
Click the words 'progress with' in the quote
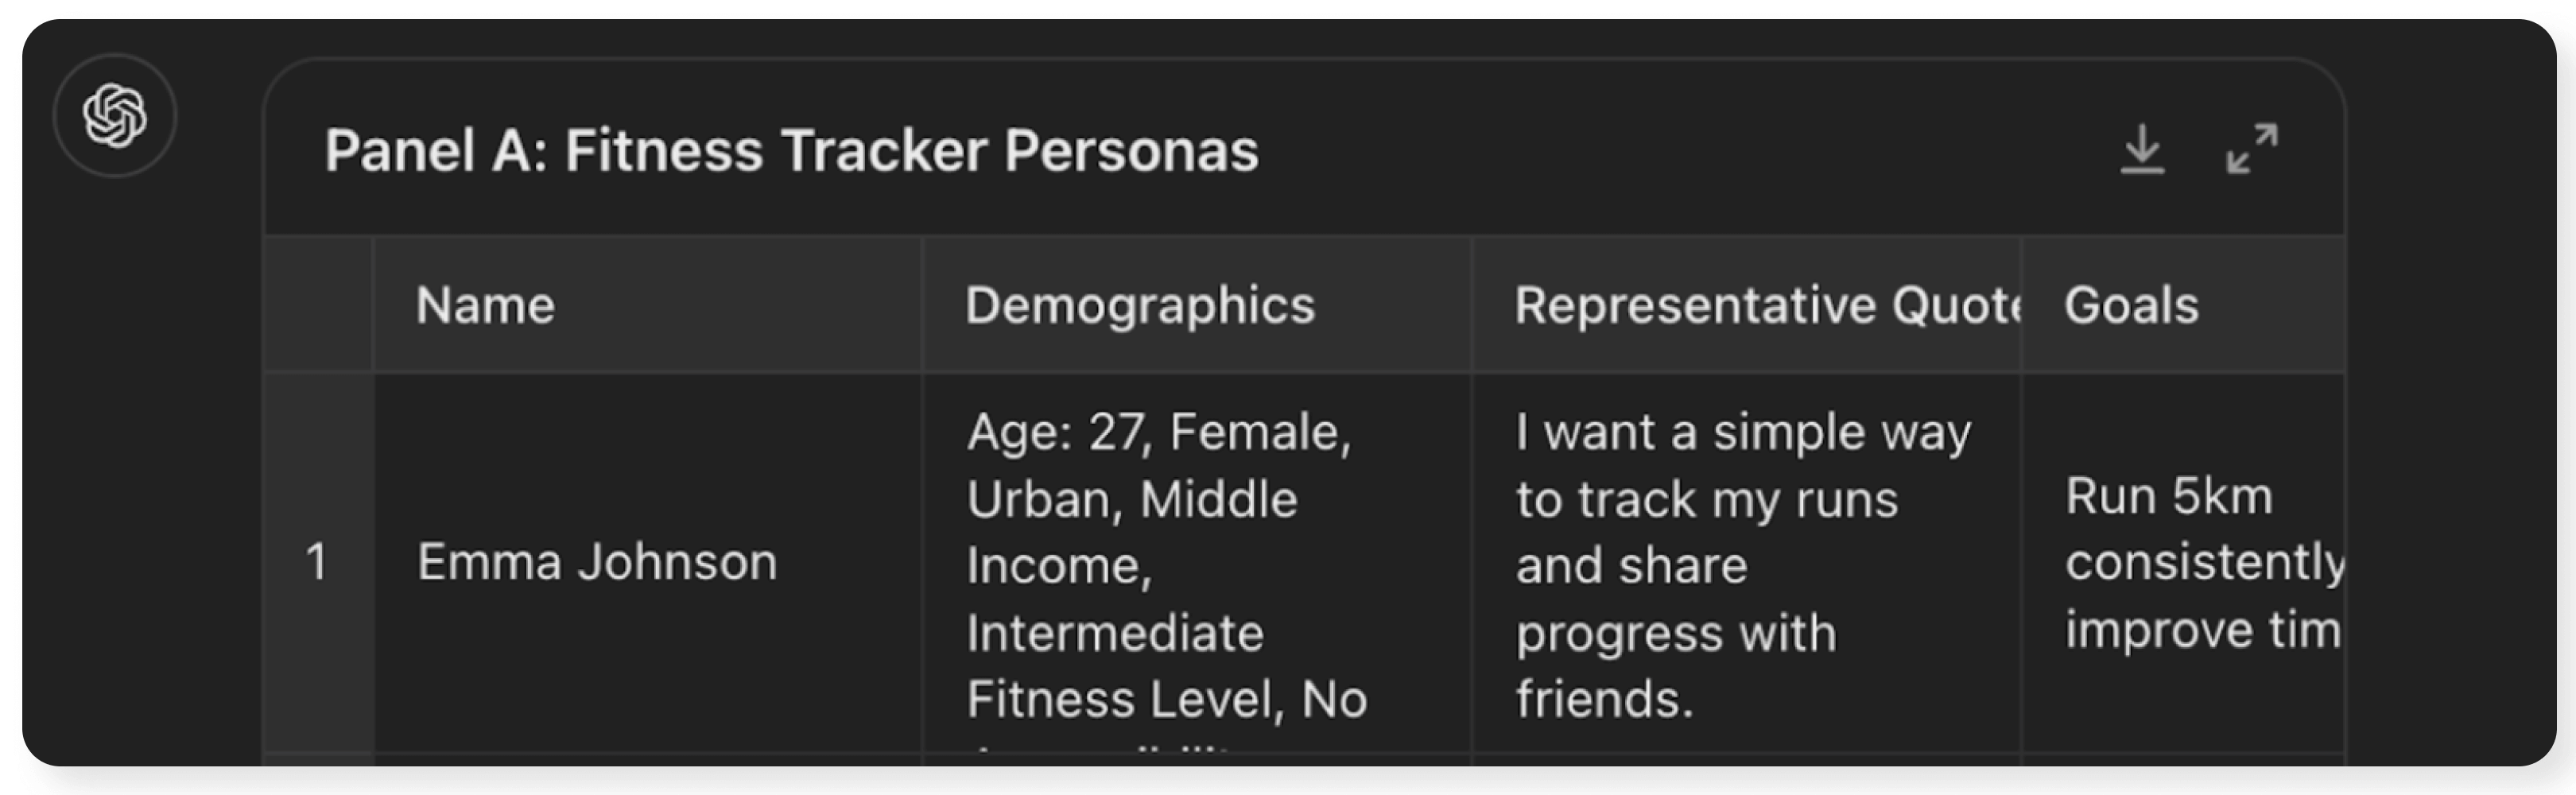1676,633
